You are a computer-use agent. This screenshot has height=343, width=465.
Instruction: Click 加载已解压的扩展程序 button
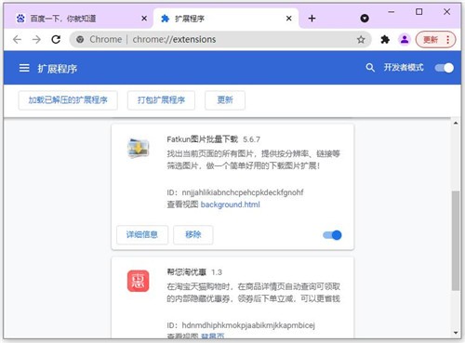point(68,100)
